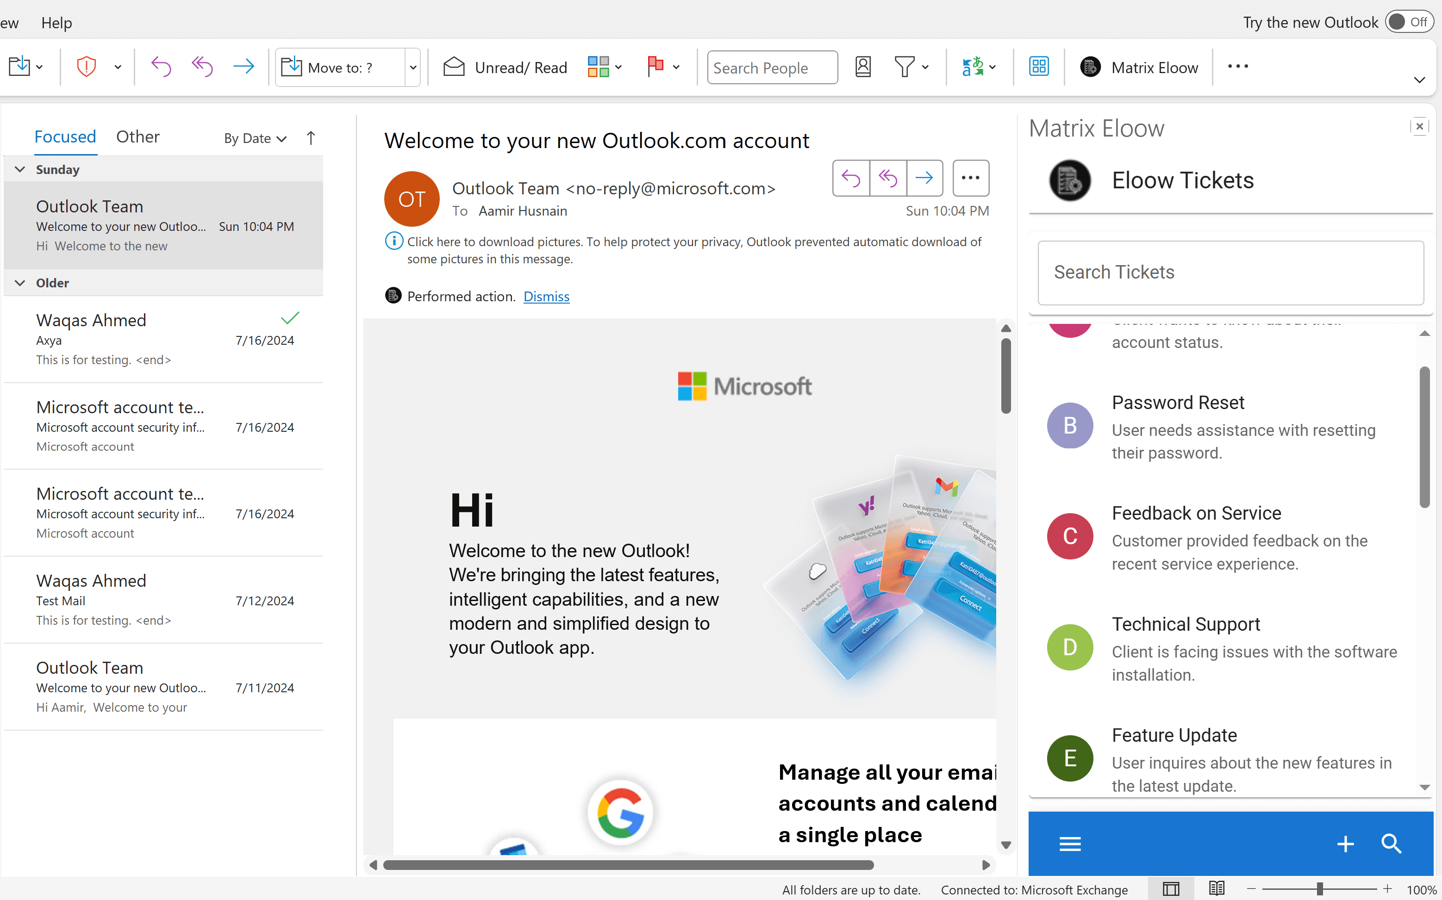Reply all using message header button
The width and height of the screenshot is (1442, 900).
888,178
